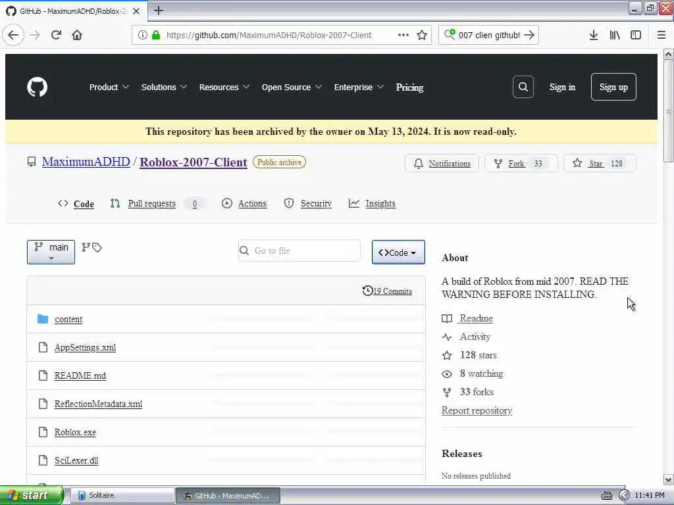
Task: Expand the Resources menu
Action: click(224, 87)
